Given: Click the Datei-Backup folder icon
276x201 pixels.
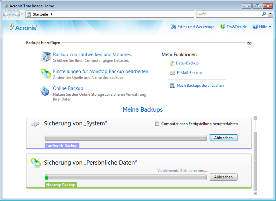Looking at the screenshot, I should coord(172,63).
